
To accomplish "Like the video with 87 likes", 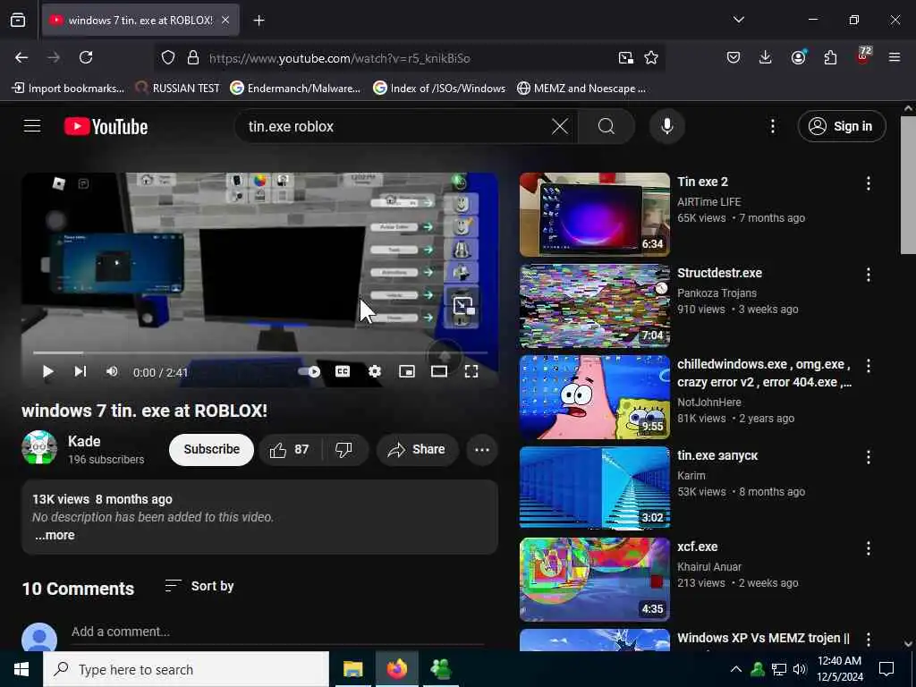I will point(291,449).
